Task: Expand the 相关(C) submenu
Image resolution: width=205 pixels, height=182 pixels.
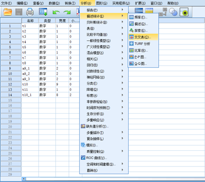Action: pyautogui.click(x=104, y=59)
